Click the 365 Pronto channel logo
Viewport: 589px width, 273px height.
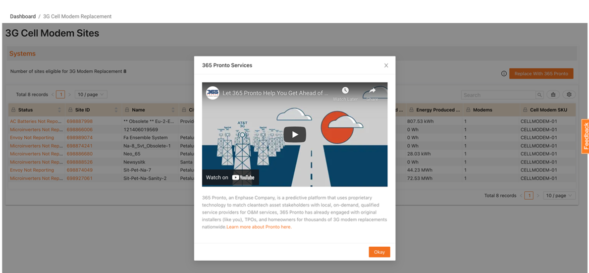click(x=213, y=93)
